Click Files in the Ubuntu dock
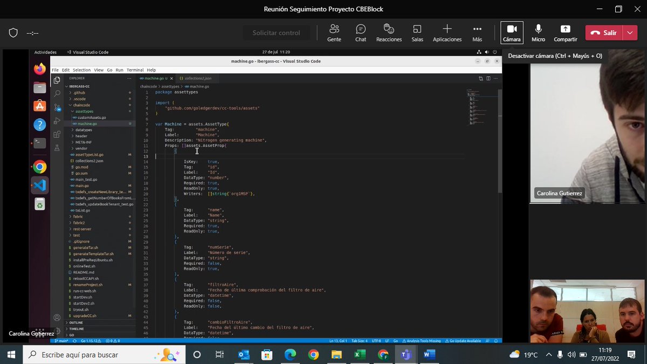Image resolution: width=647 pixels, height=364 pixels. point(40,87)
